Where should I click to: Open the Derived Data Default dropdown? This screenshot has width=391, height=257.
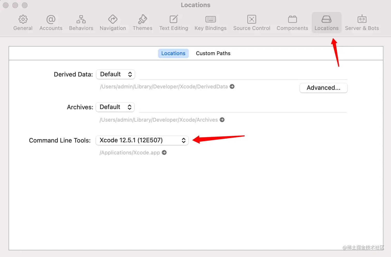(116, 74)
